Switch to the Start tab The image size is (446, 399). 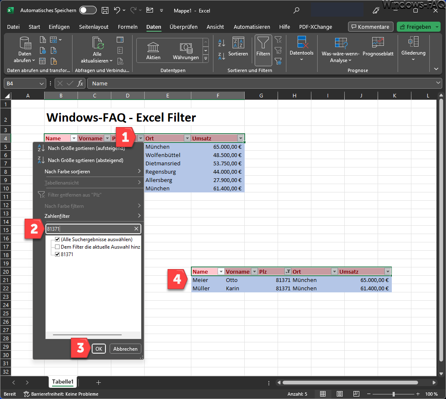point(34,27)
